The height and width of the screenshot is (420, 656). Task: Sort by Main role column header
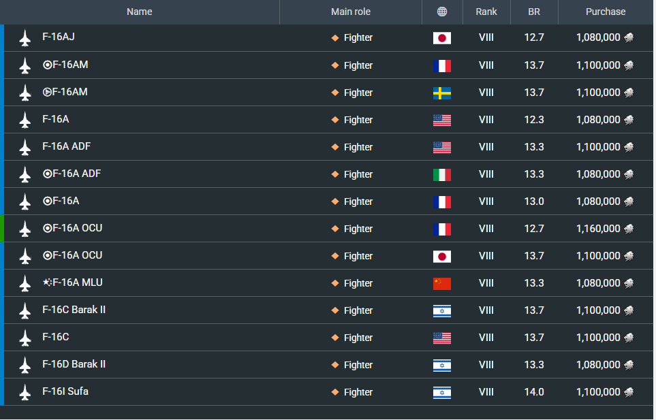click(351, 12)
